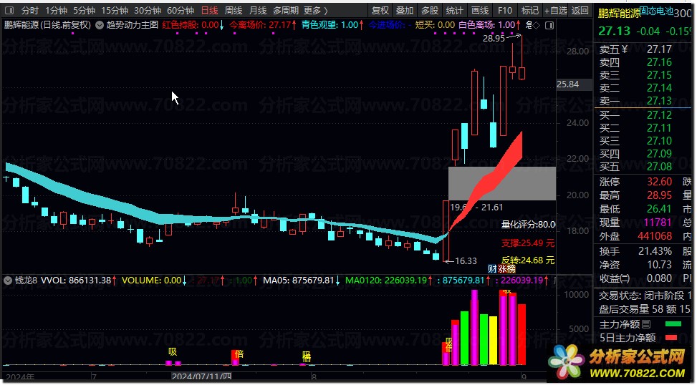This screenshot has width=697, height=385.
Task: Click the 趋势动力主图 indicator name
Action: point(133,25)
